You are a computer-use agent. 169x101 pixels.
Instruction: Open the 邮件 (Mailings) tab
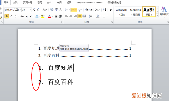click(x=50, y=3)
